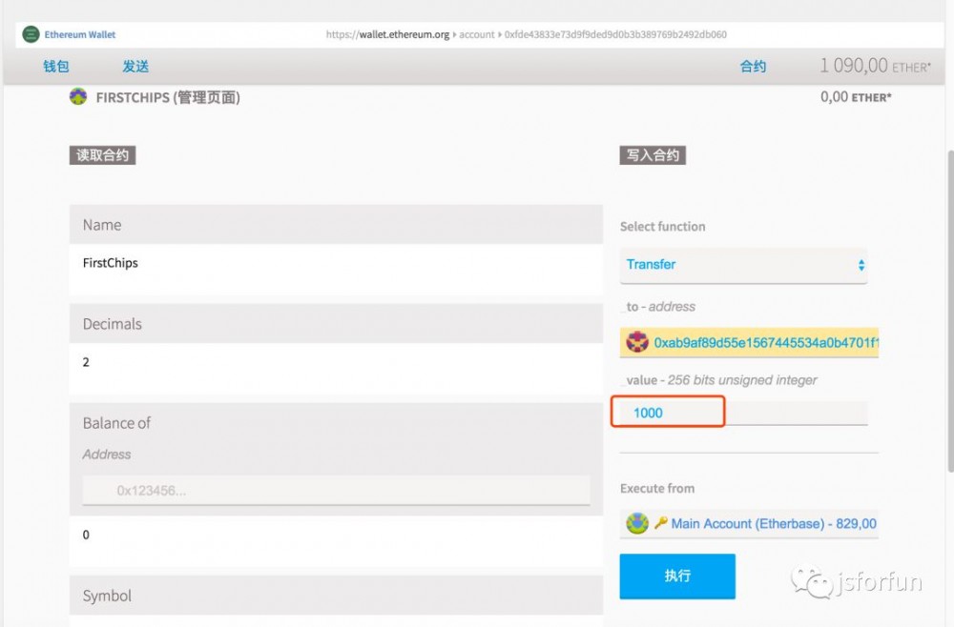This screenshot has width=954, height=627.
Task: Click the 读取合约 header button
Action: tap(102, 154)
